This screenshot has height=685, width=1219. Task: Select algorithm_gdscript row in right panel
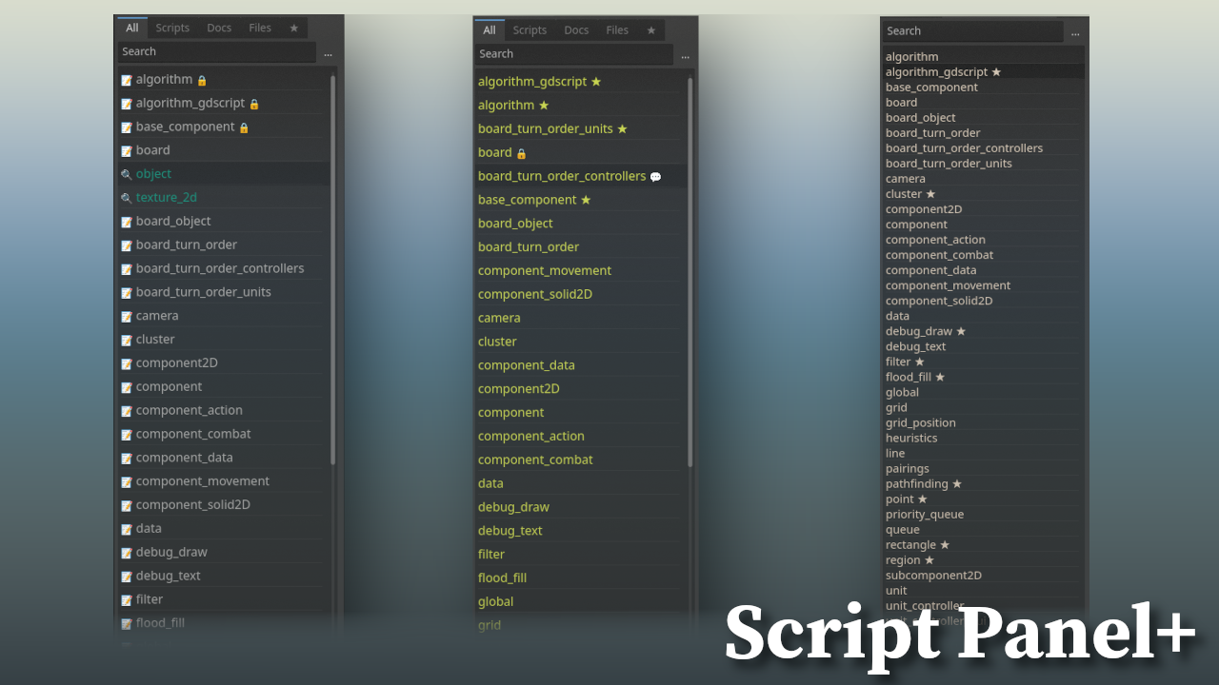[x=983, y=72]
